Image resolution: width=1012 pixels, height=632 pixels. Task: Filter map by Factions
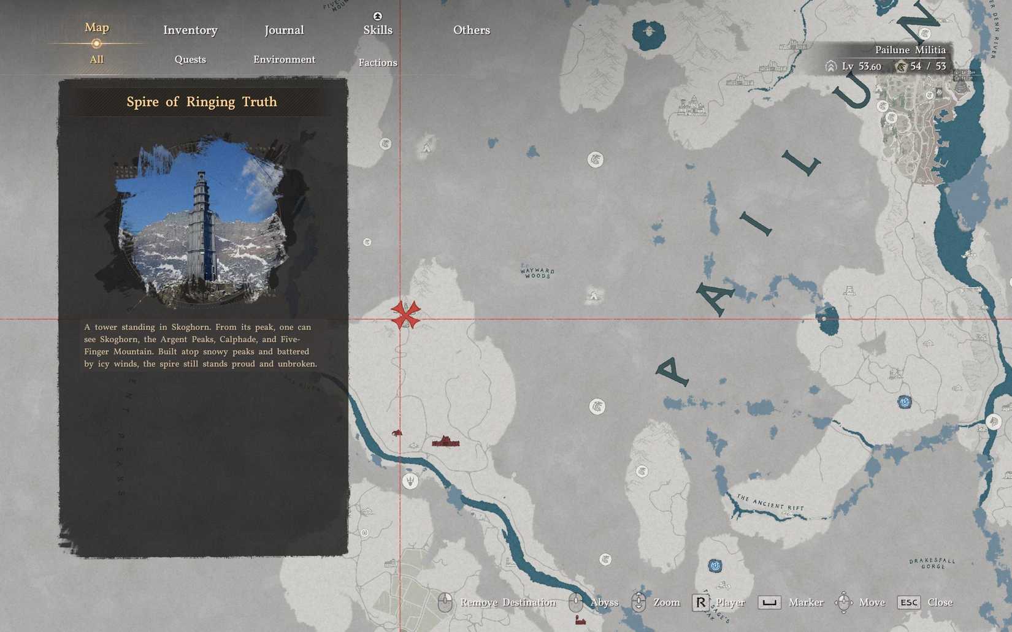pyautogui.click(x=378, y=63)
